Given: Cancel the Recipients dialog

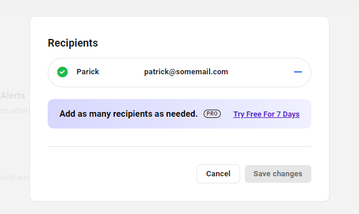Looking at the screenshot, I should tap(218, 174).
